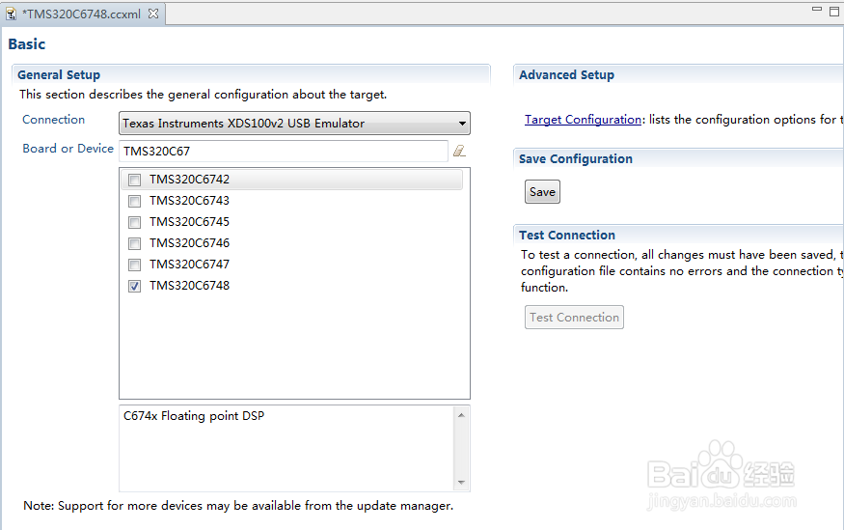
Task: Focus the Board or Device filter field
Action: click(x=284, y=151)
